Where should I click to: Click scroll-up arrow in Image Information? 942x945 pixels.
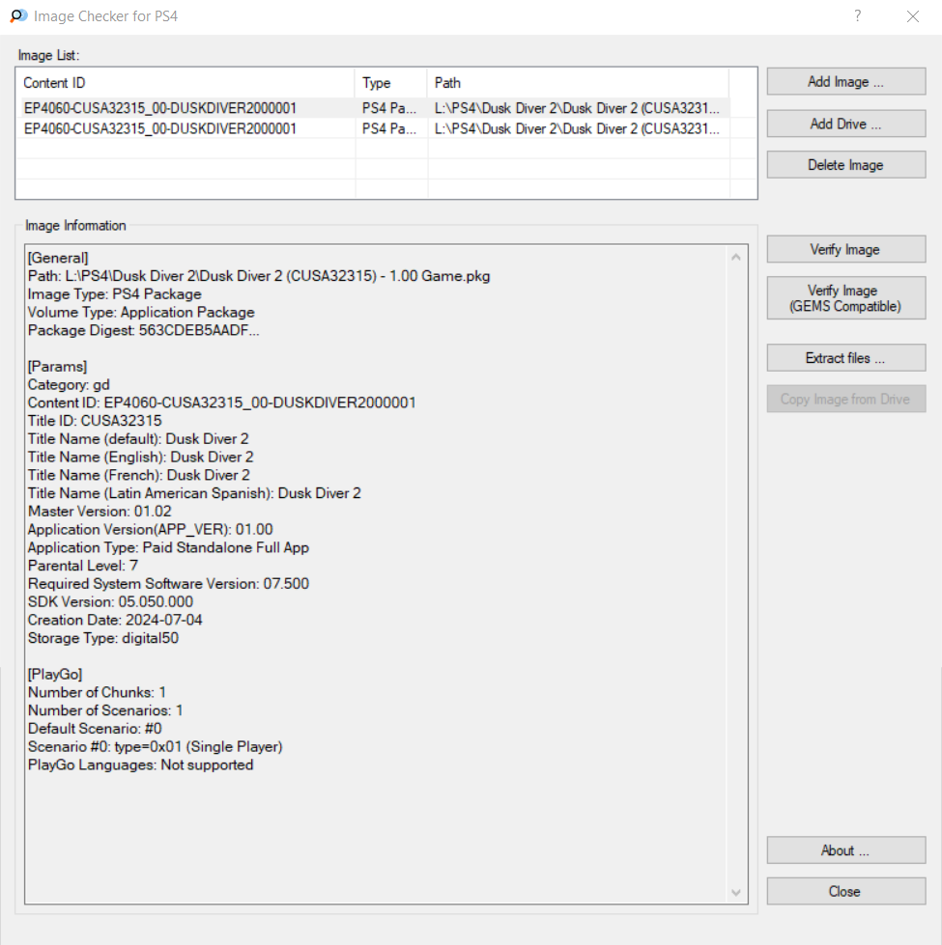pos(736,258)
